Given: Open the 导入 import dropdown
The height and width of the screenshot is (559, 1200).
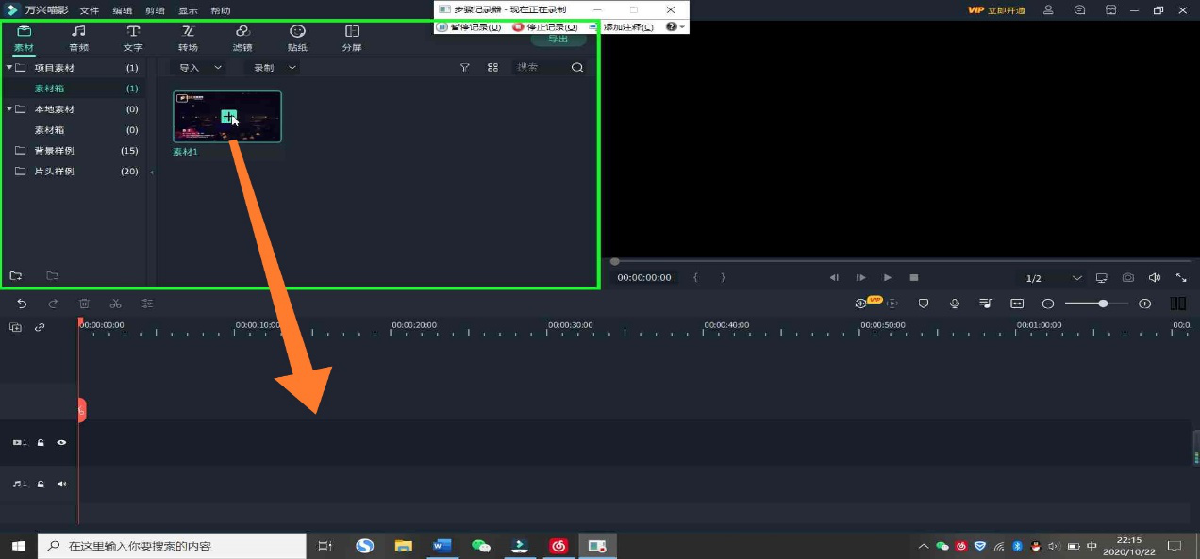Looking at the screenshot, I should tap(200, 68).
